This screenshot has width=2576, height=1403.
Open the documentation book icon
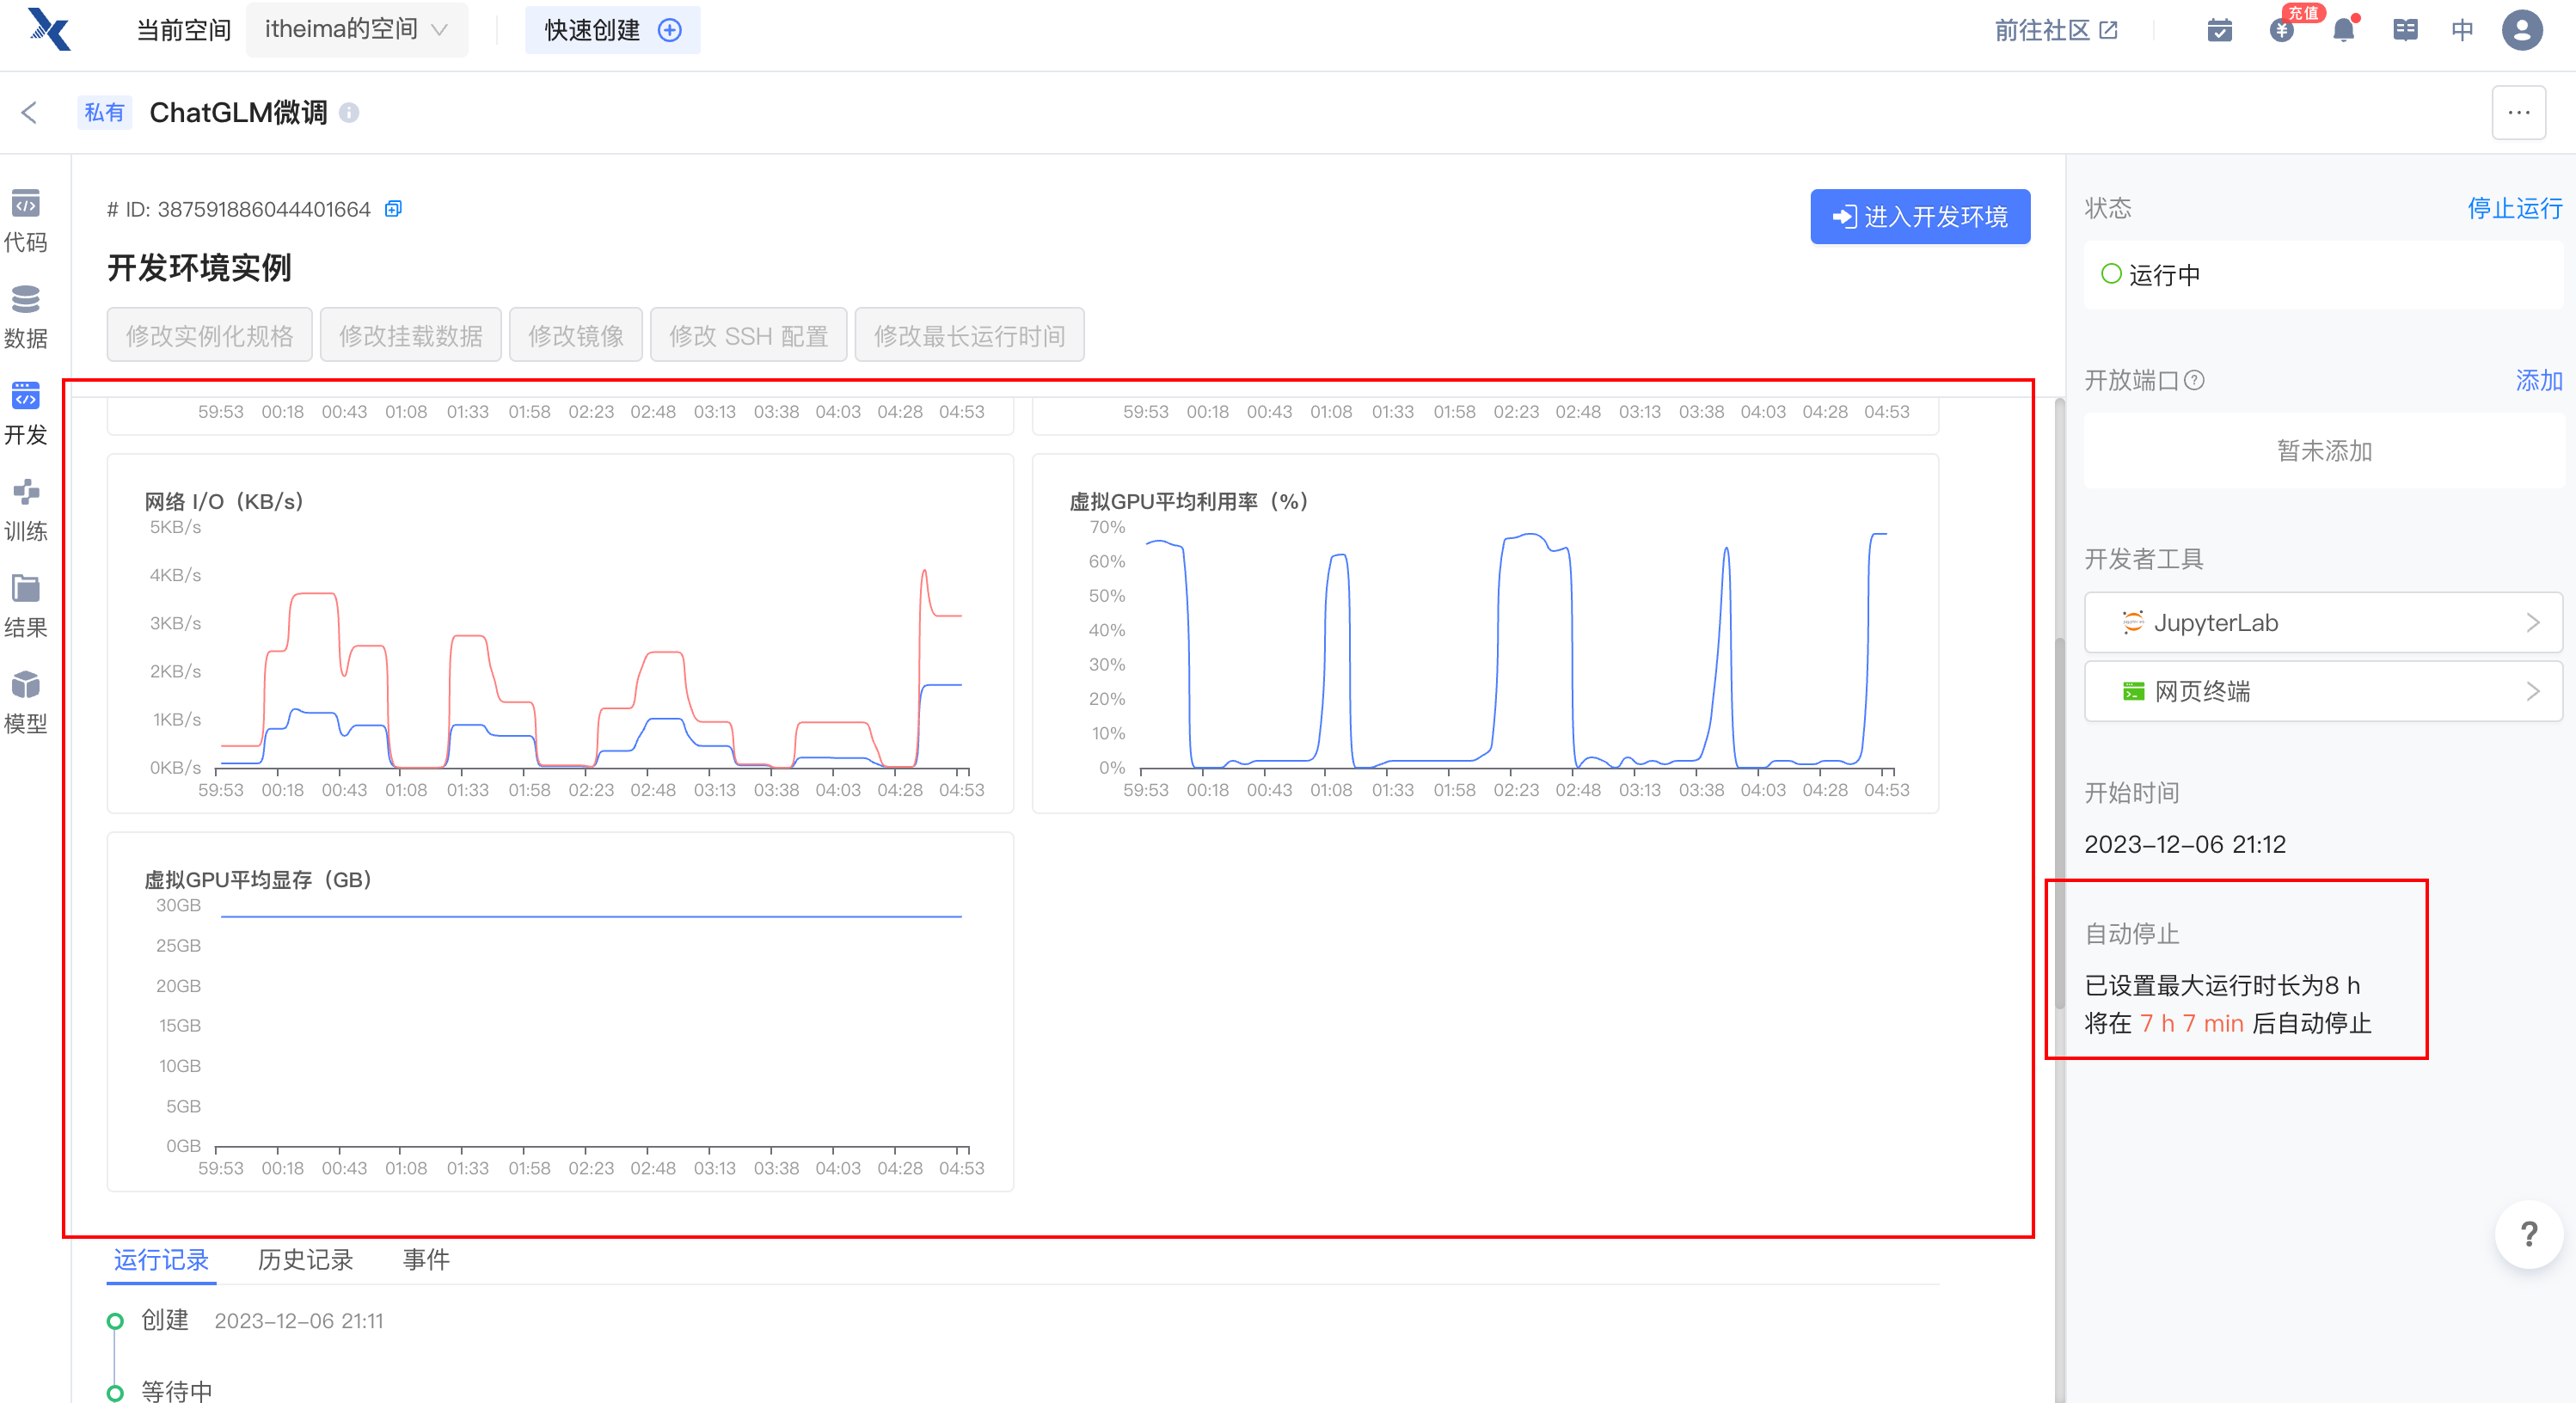pyautogui.click(x=2405, y=30)
